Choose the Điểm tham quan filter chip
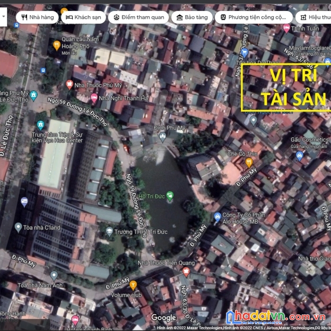The width and height of the screenshot is (331, 331). (x=138, y=17)
